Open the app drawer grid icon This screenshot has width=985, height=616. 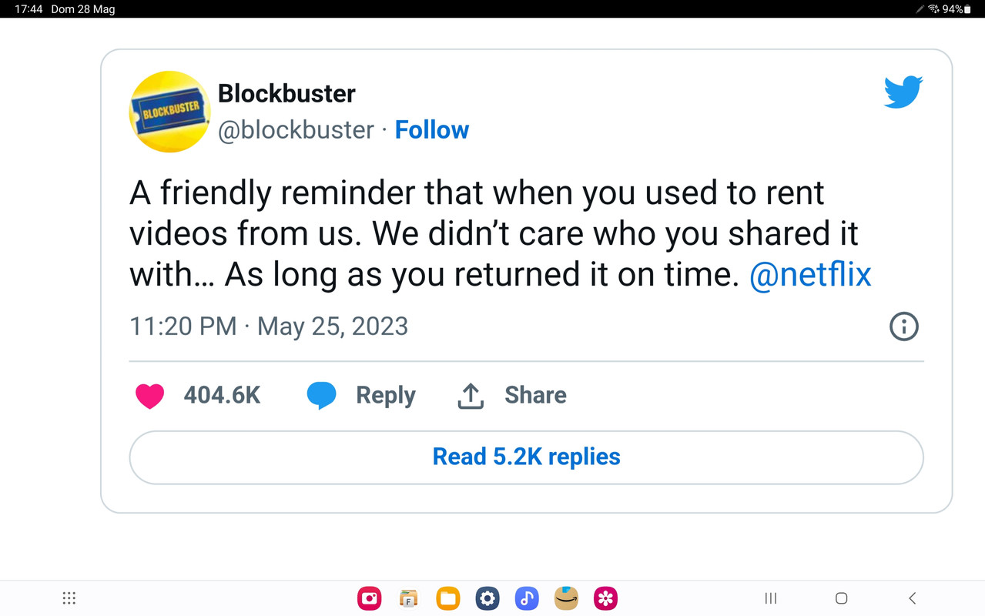pyautogui.click(x=69, y=598)
